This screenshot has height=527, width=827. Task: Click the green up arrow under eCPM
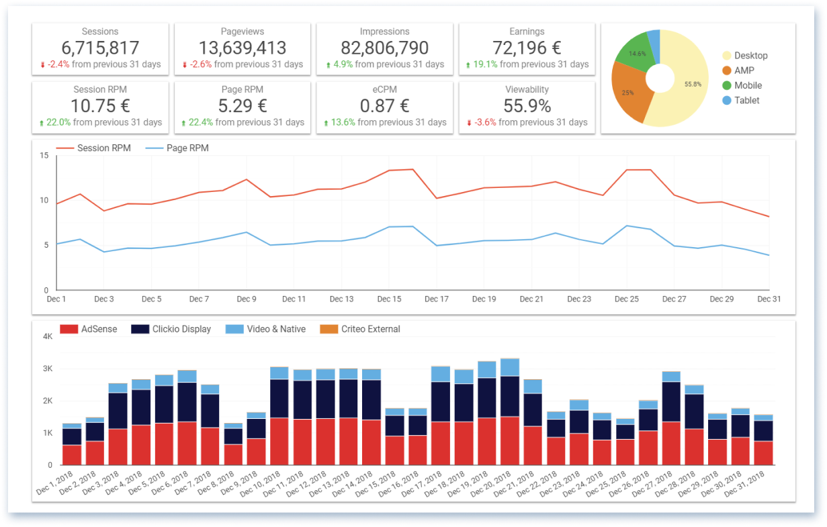(x=327, y=123)
